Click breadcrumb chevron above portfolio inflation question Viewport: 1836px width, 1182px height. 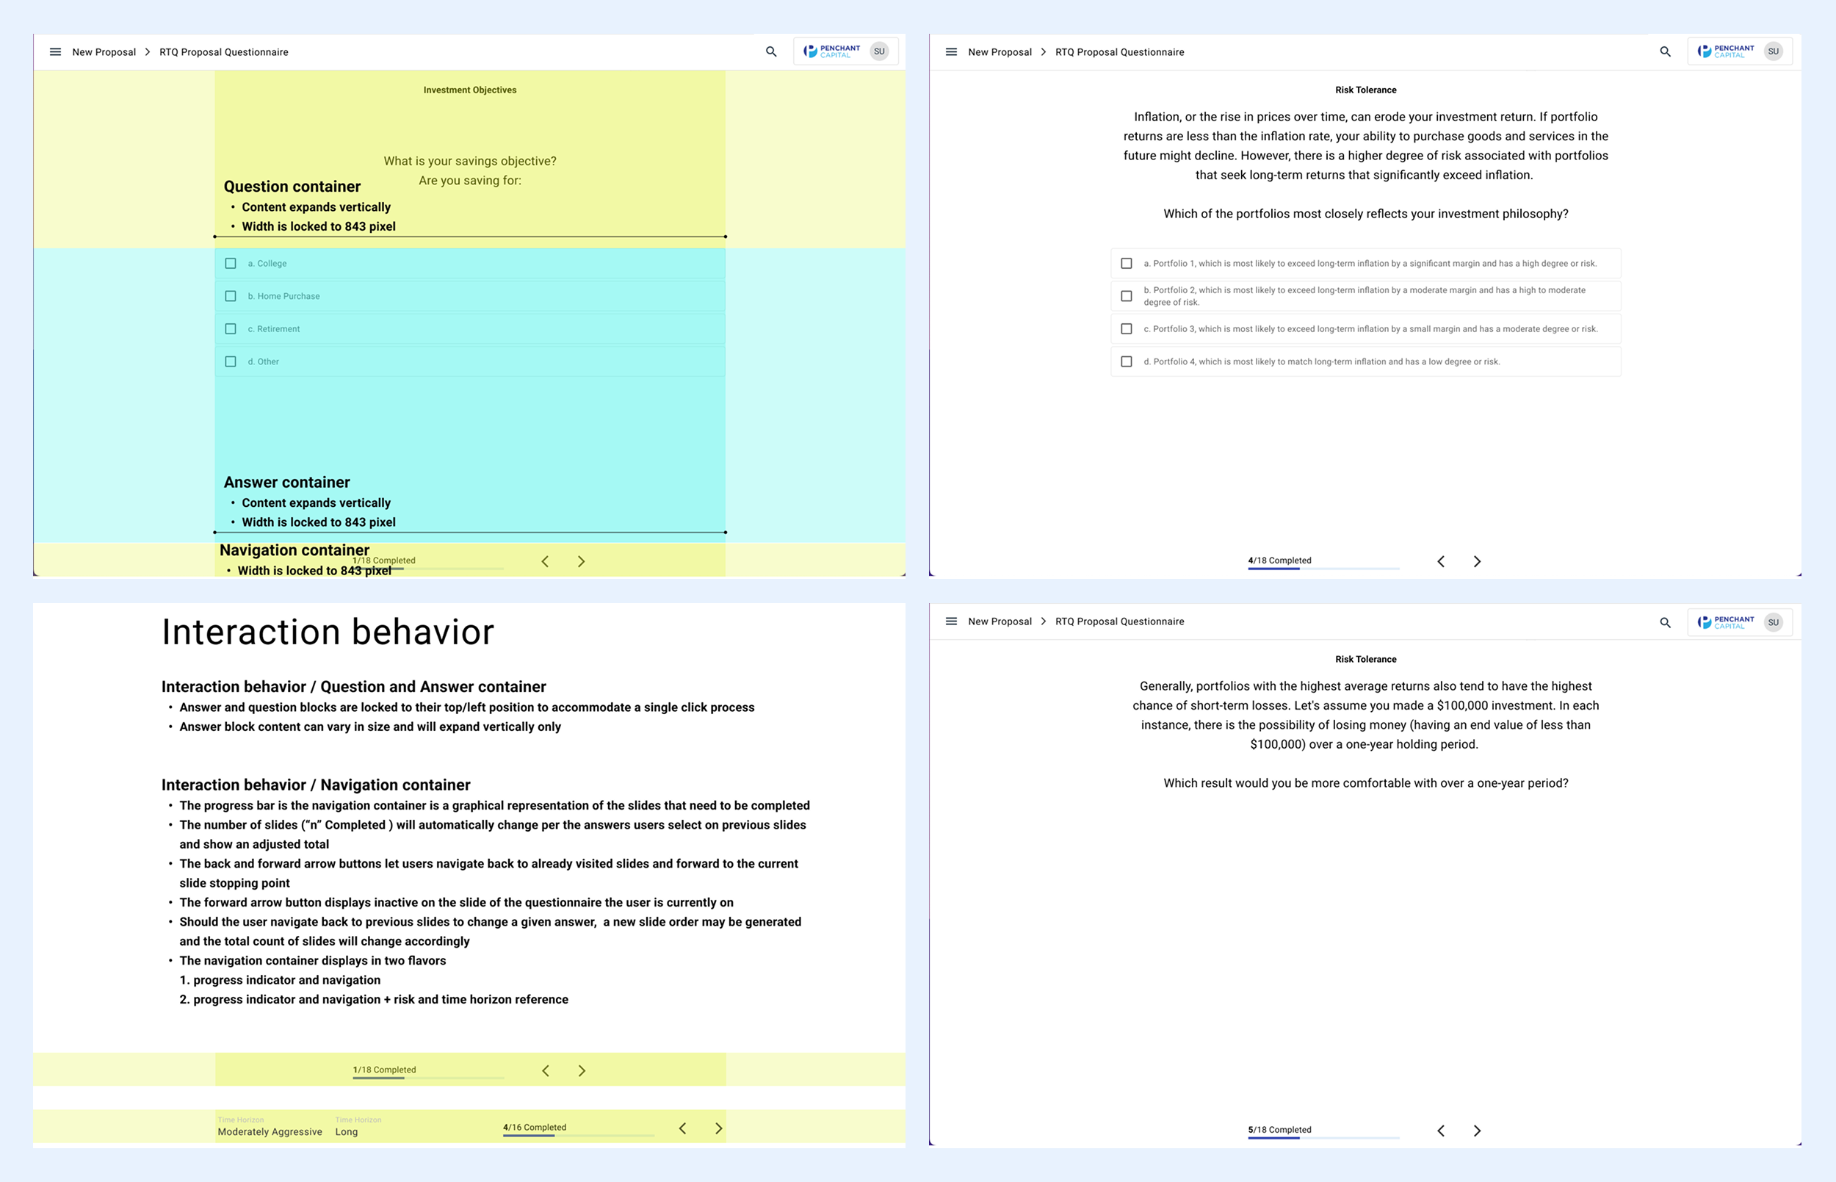pyautogui.click(x=1044, y=52)
